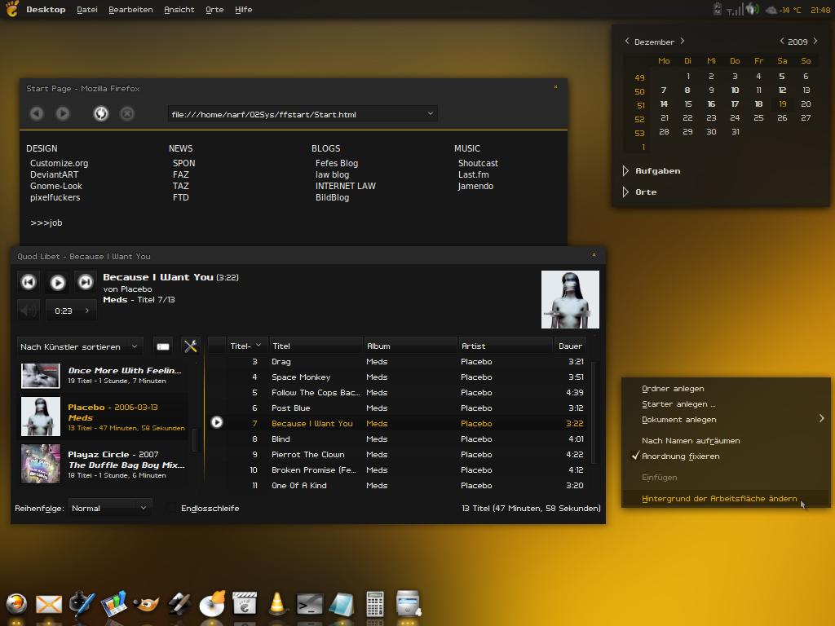Skip to previous track in Quod Libet
This screenshot has height=626, width=835.
tap(29, 281)
